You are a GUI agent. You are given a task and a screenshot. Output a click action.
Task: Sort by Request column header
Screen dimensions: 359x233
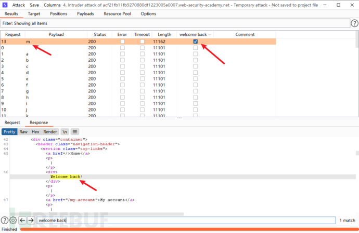click(13, 34)
